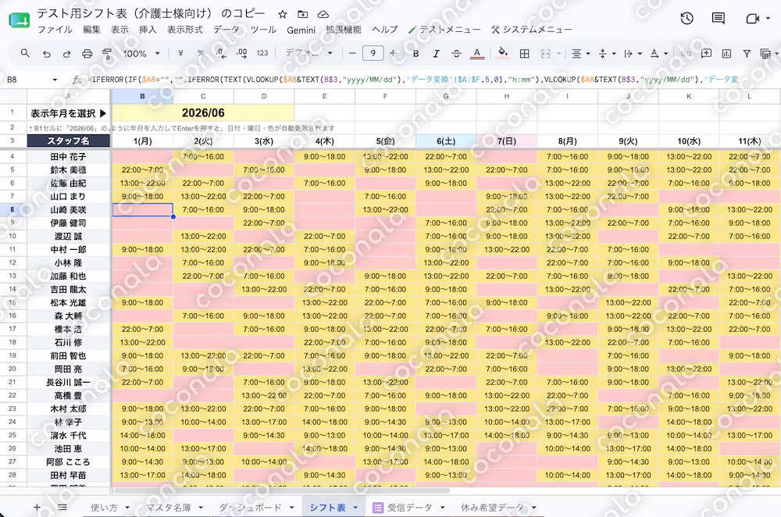
Task: Open the 拡張機能 menu
Action: pos(344,30)
